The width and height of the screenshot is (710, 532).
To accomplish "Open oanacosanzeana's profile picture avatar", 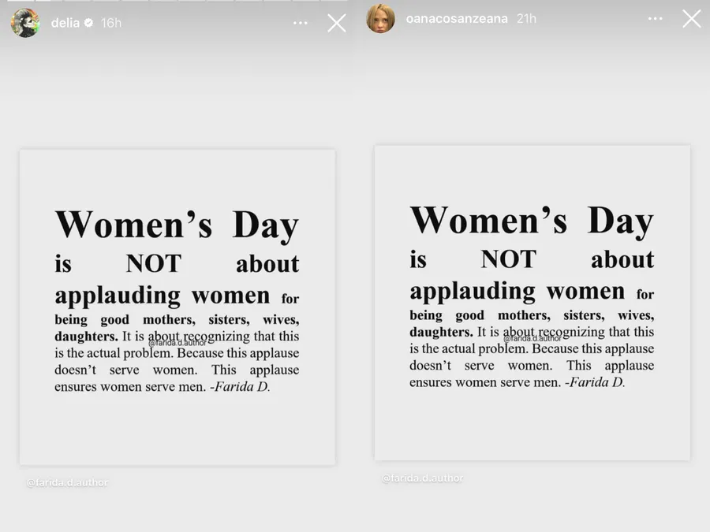I will tap(380, 19).
